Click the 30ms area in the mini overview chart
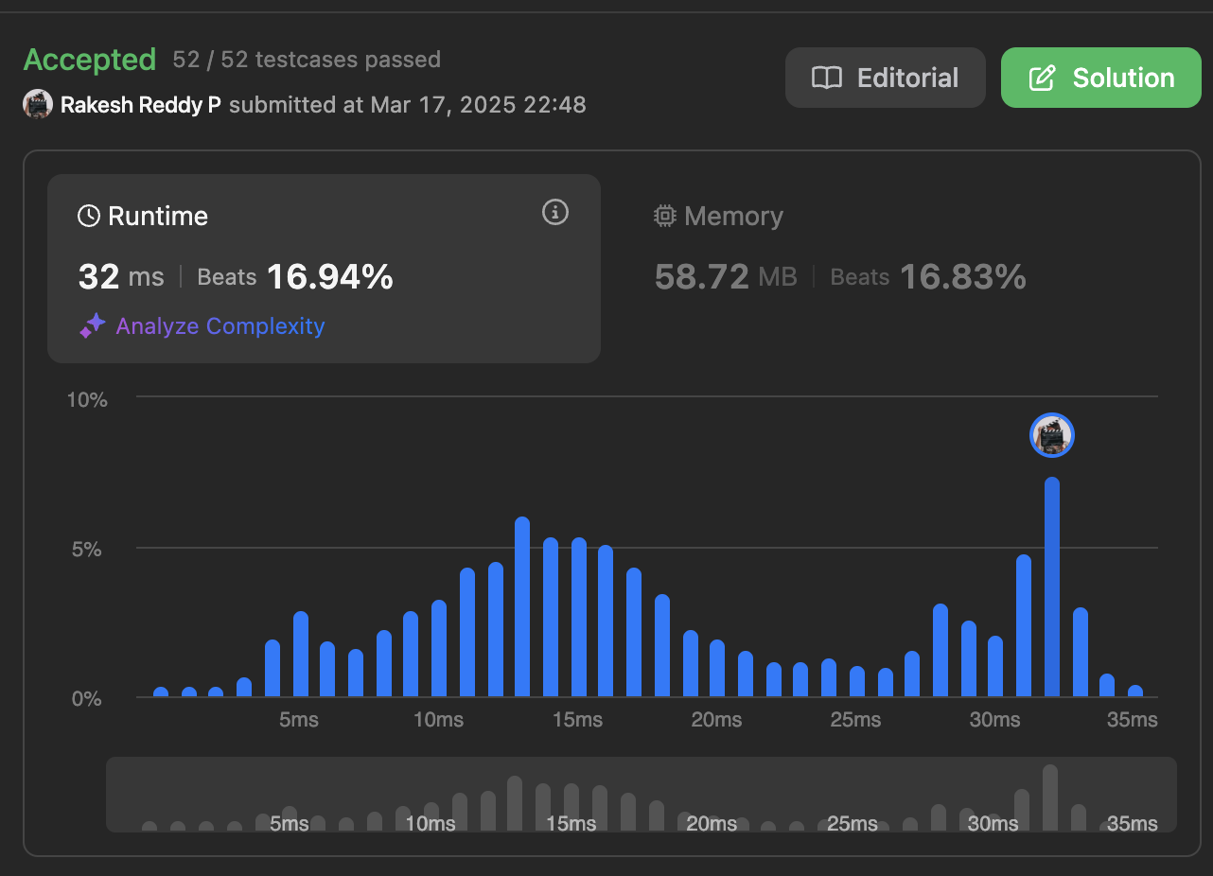Viewport: 1213px width, 876px height. [x=993, y=824]
